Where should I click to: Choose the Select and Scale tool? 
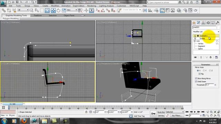[64, 10]
